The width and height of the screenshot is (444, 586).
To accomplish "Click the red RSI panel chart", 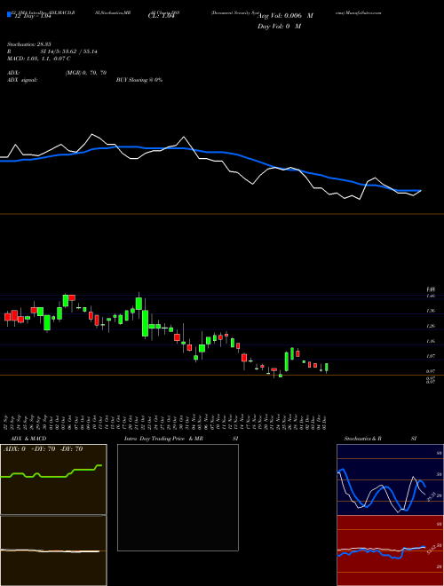I will coord(390,550).
